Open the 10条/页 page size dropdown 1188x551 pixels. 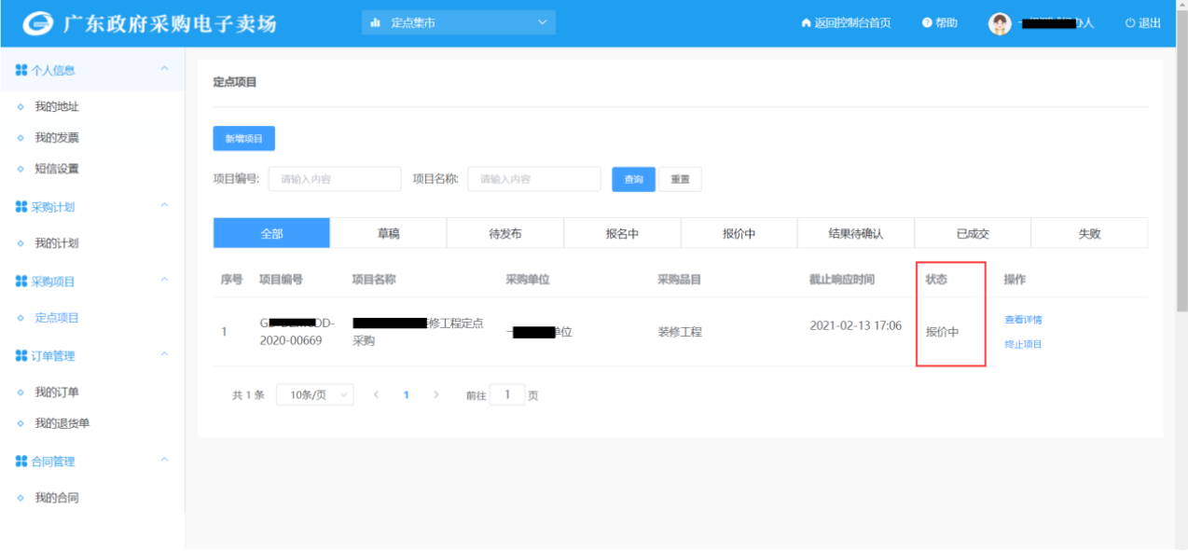point(315,395)
